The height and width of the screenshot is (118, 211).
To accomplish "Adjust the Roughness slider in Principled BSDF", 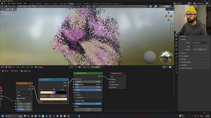I will point(88,85).
